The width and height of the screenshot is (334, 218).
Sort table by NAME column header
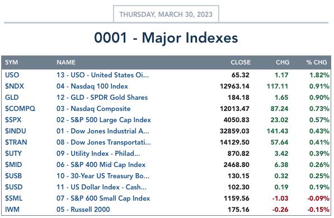click(66, 62)
